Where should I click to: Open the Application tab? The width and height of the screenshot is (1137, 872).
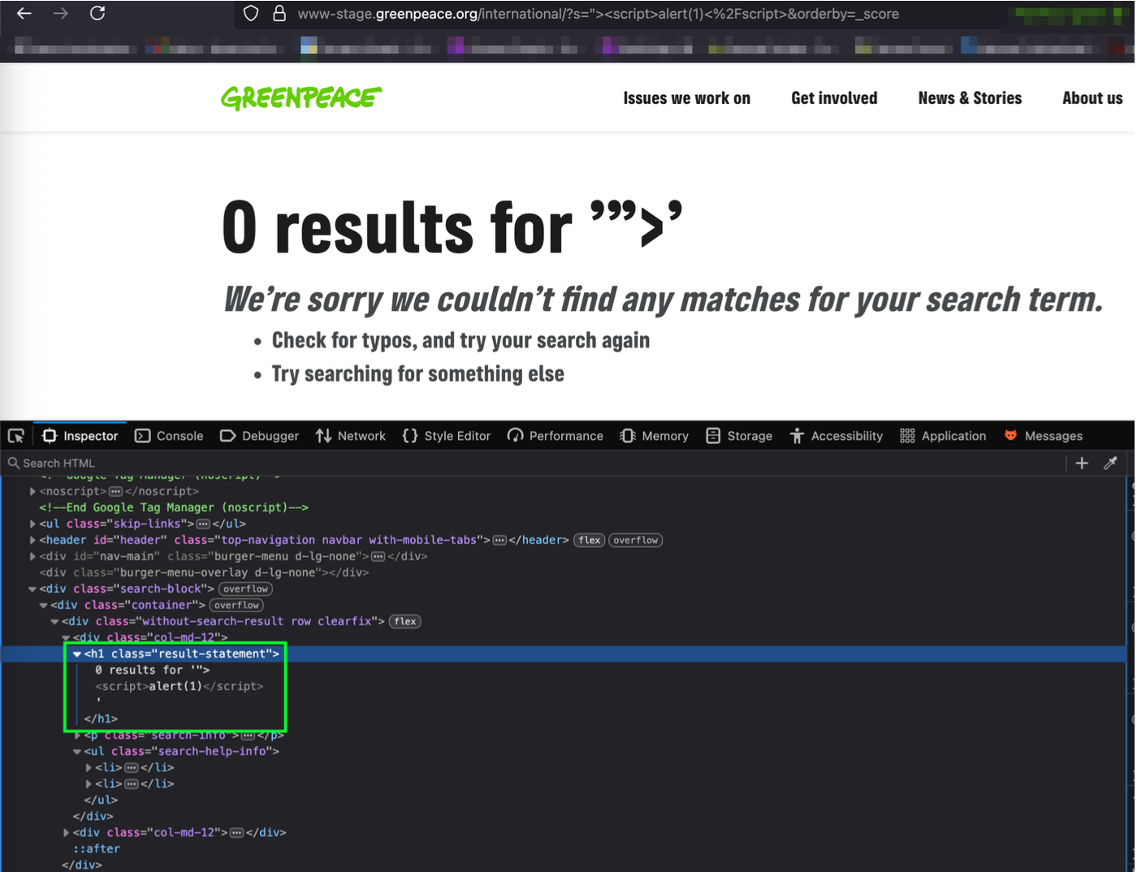(943, 436)
